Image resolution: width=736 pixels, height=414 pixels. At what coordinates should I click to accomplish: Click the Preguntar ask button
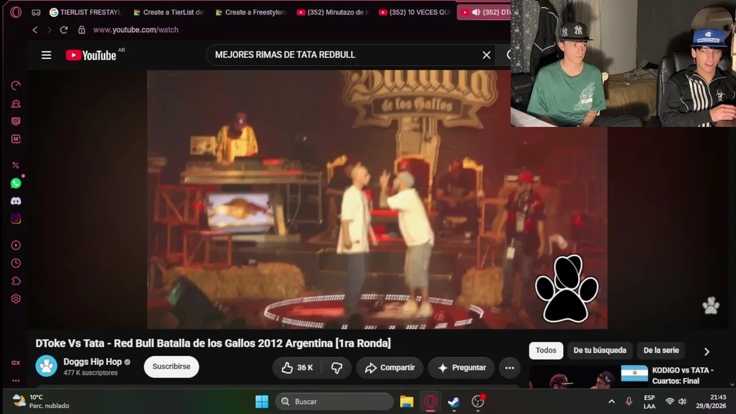click(x=461, y=367)
